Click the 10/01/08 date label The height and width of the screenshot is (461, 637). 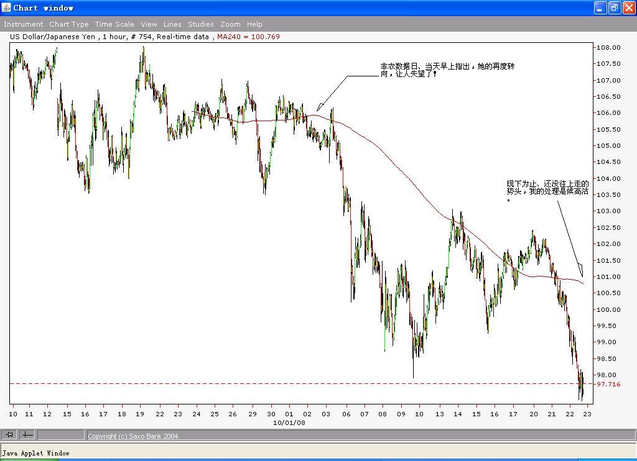289,422
